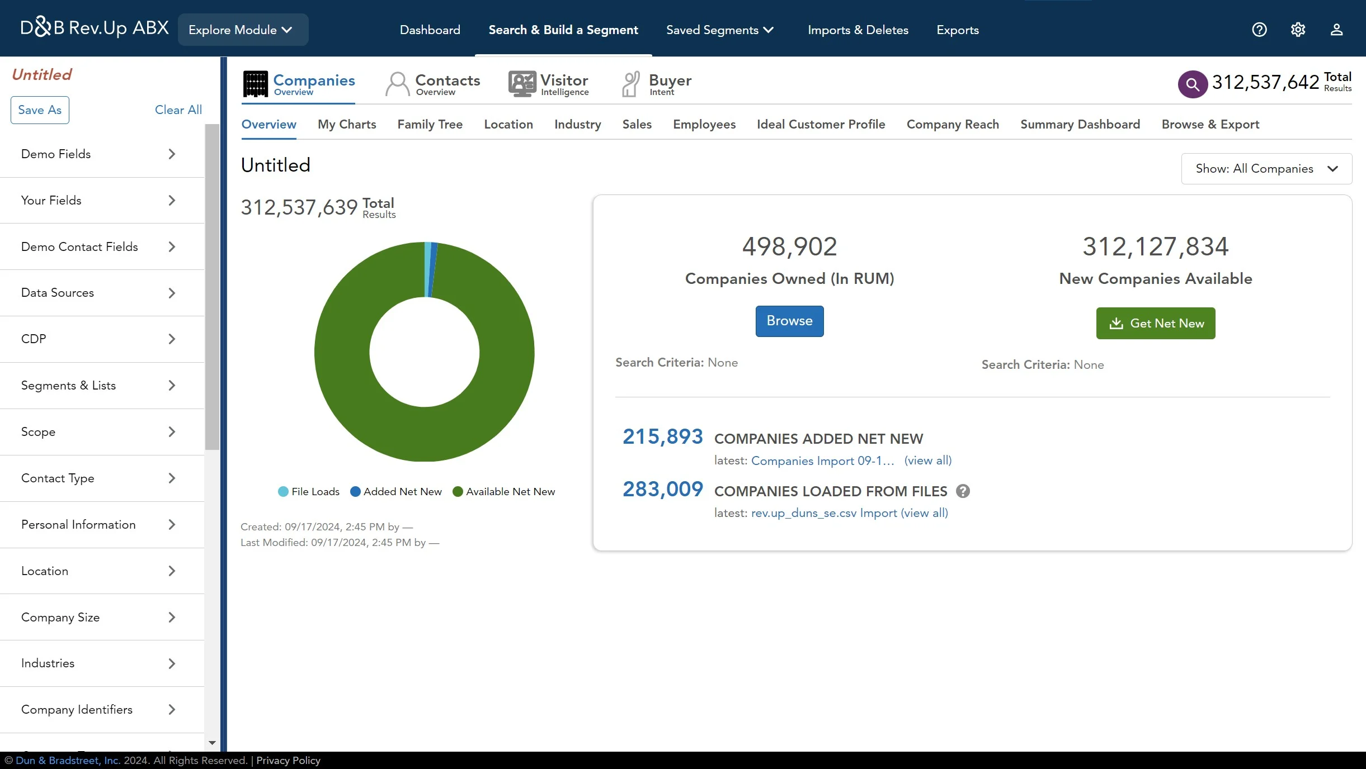This screenshot has width=1366, height=769.
Task: Click the blue Browse button
Action: click(789, 321)
